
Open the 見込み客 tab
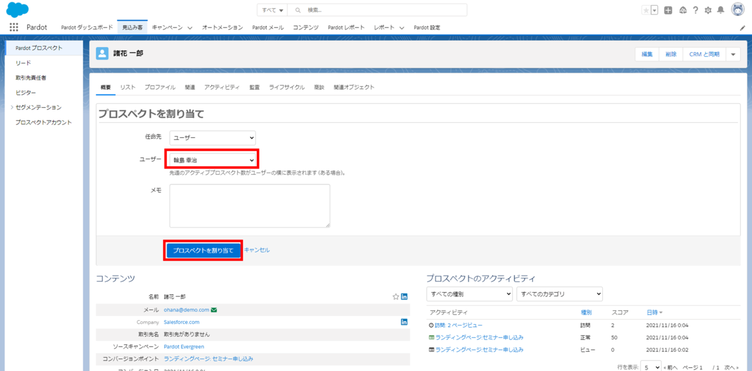coord(132,28)
